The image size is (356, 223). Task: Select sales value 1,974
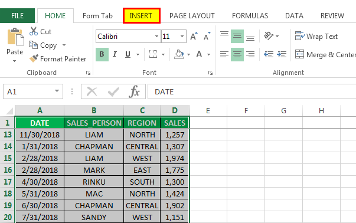click(175, 158)
